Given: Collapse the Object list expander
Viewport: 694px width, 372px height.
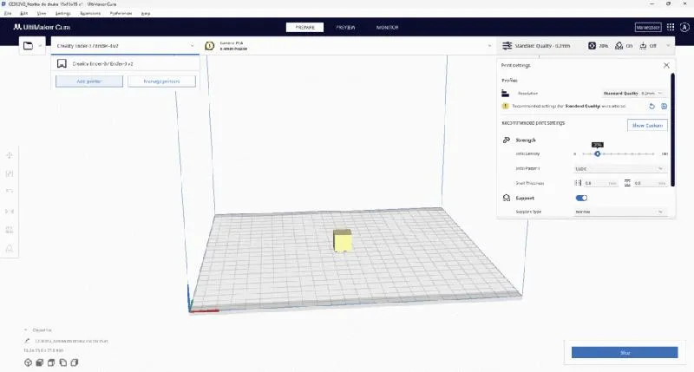Looking at the screenshot, I should pyautogui.click(x=26, y=330).
